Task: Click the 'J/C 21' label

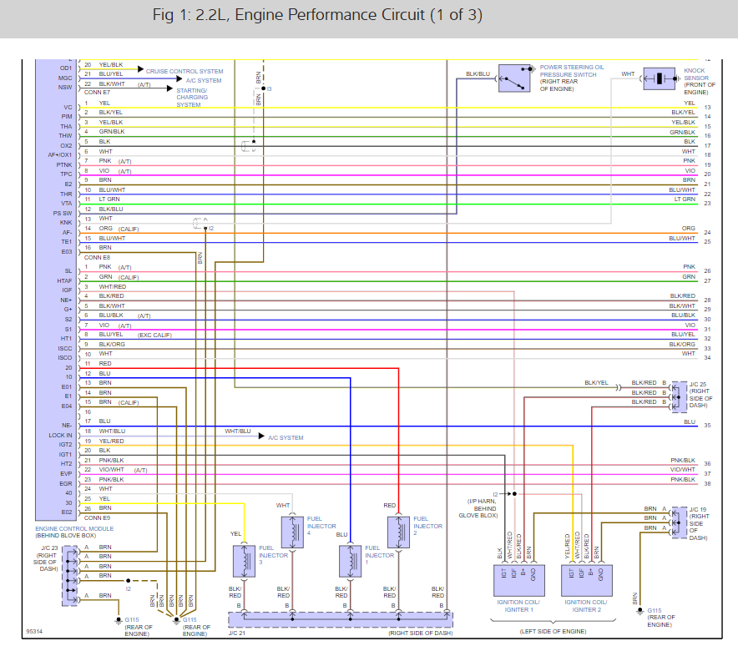Action: point(237,633)
